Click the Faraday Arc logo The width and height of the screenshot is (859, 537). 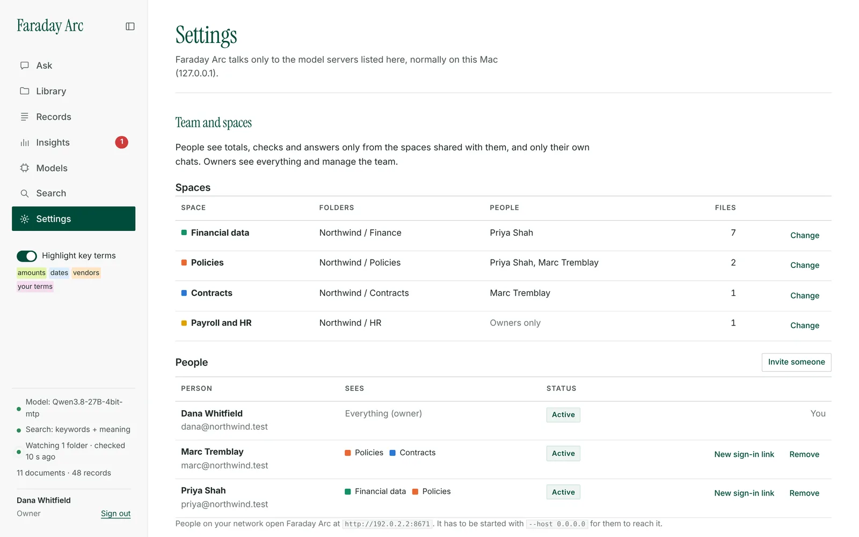point(50,26)
